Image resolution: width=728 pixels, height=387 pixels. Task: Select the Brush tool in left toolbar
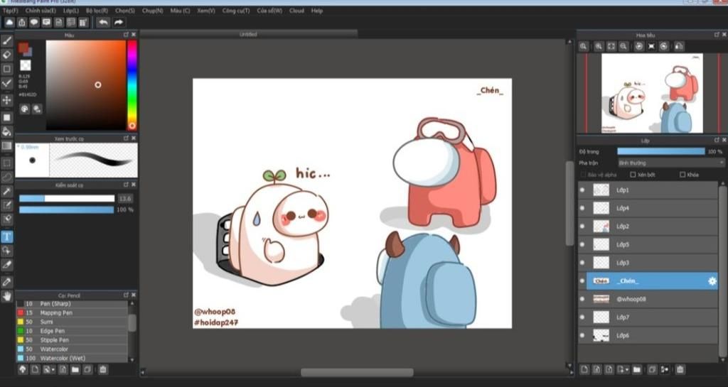pos(7,40)
